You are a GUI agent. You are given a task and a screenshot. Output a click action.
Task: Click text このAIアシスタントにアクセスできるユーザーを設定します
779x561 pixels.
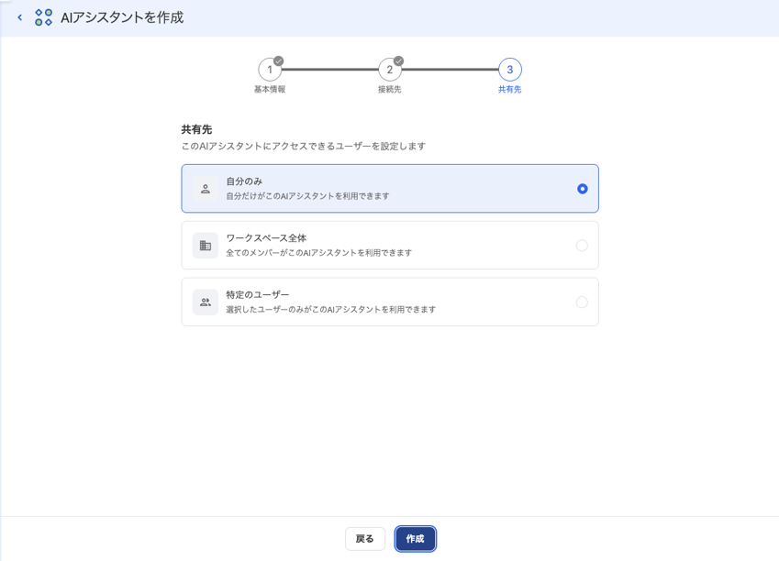[304, 146]
